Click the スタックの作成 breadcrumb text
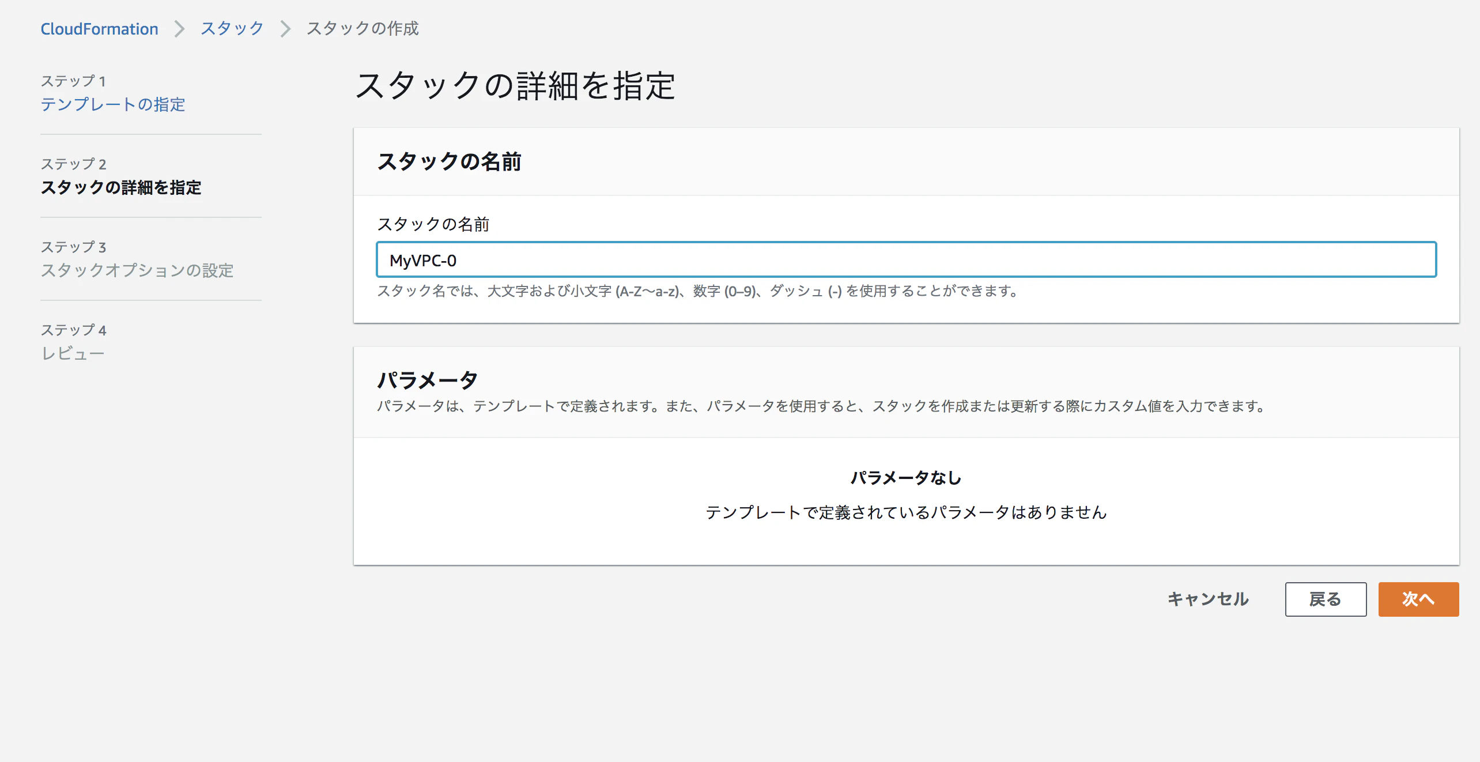1480x762 pixels. pyautogui.click(x=363, y=29)
